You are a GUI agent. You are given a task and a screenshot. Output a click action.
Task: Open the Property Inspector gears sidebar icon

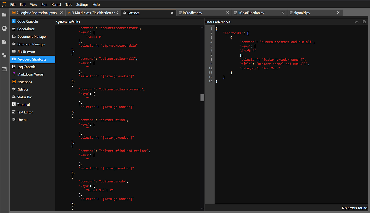point(4,56)
